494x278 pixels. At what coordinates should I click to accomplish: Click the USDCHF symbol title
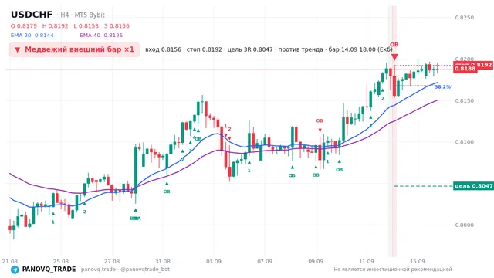[x=32, y=15]
